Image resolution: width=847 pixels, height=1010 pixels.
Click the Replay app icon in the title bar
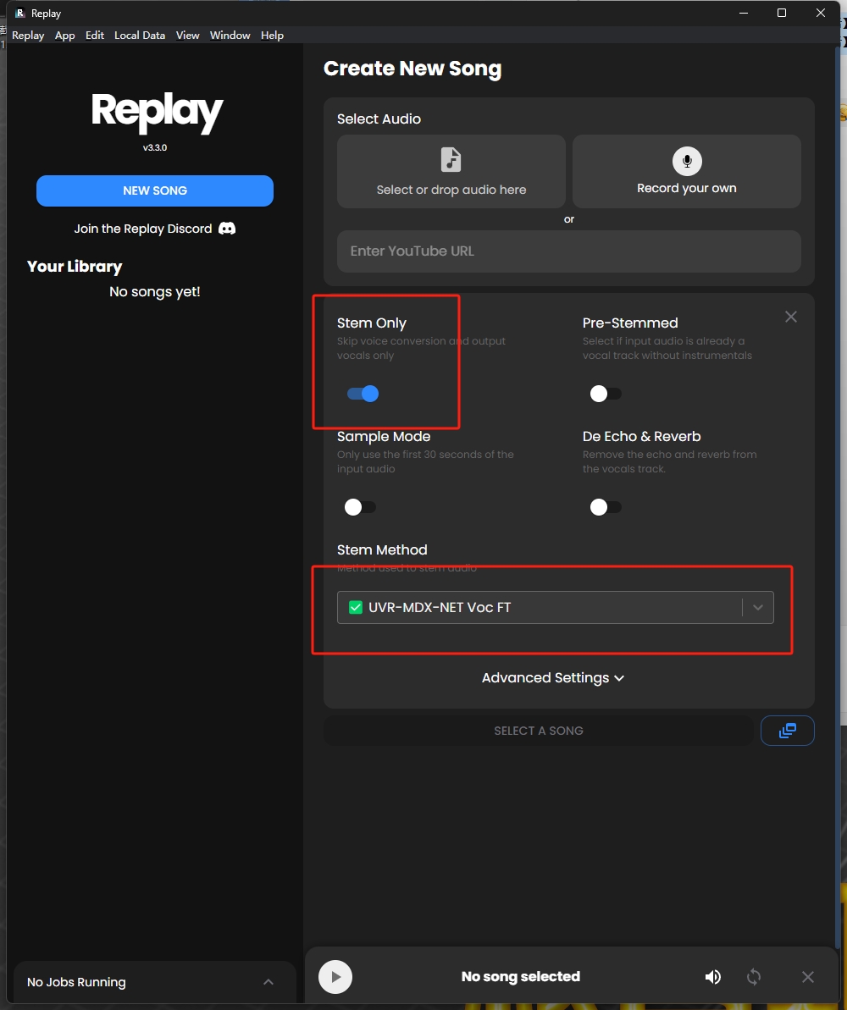20,13
